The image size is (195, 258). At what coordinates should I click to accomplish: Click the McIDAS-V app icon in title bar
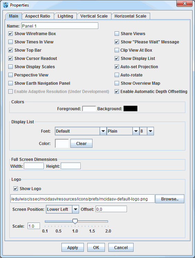coord(6,5)
